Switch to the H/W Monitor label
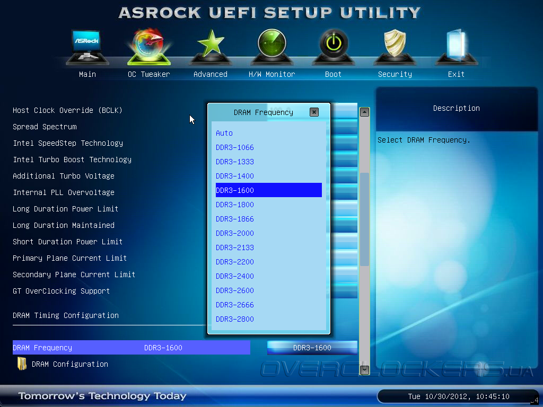 [272, 74]
